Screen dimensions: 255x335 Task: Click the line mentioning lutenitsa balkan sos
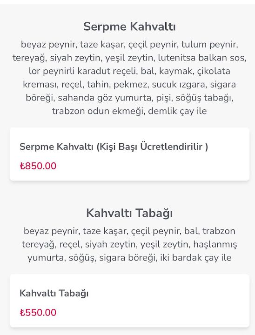(129, 58)
